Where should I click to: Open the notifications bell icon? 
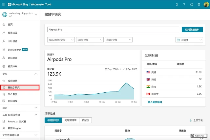point(177,5)
